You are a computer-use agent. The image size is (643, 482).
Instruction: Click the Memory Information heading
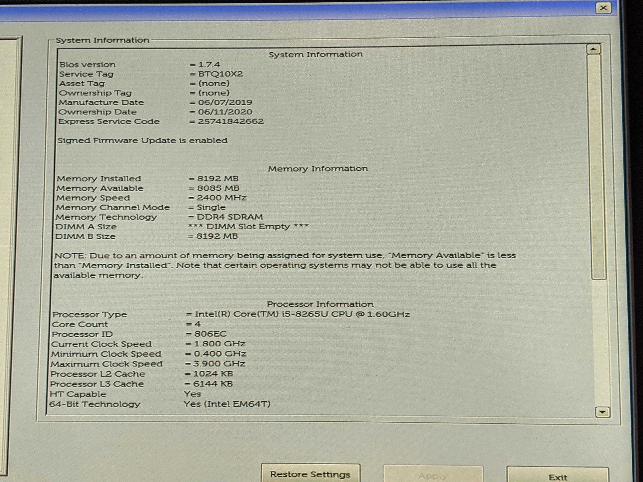[318, 169]
